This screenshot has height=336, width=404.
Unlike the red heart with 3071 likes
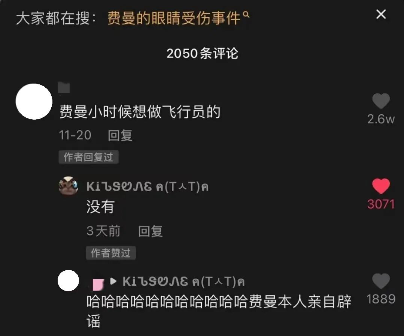click(381, 186)
